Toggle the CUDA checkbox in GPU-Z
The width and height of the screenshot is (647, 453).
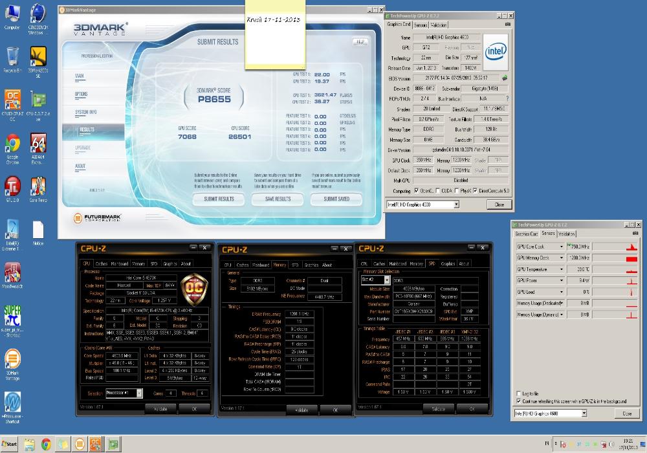point(437,191)
